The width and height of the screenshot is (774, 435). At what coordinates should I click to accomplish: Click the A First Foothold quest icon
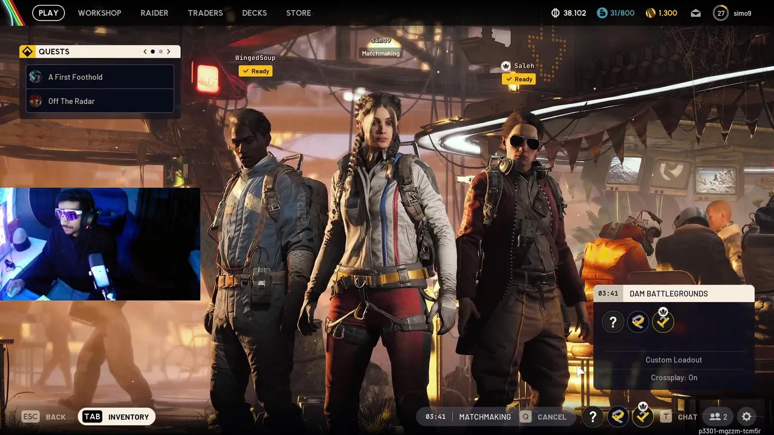click(x=36, y=77)
